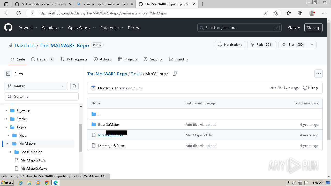Open the Edge tab actions menu icon
The width and height of the screenshot is (331, 186).
pyautogui.click(x=6, y=4)
